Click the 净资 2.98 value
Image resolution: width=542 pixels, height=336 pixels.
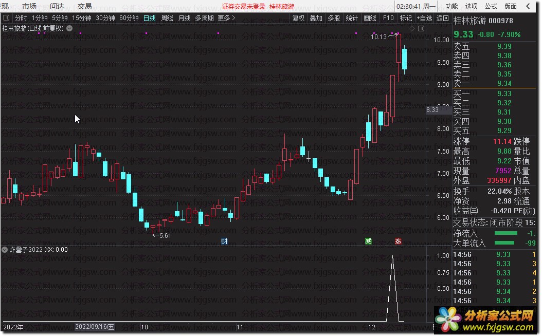pos(504,201)
